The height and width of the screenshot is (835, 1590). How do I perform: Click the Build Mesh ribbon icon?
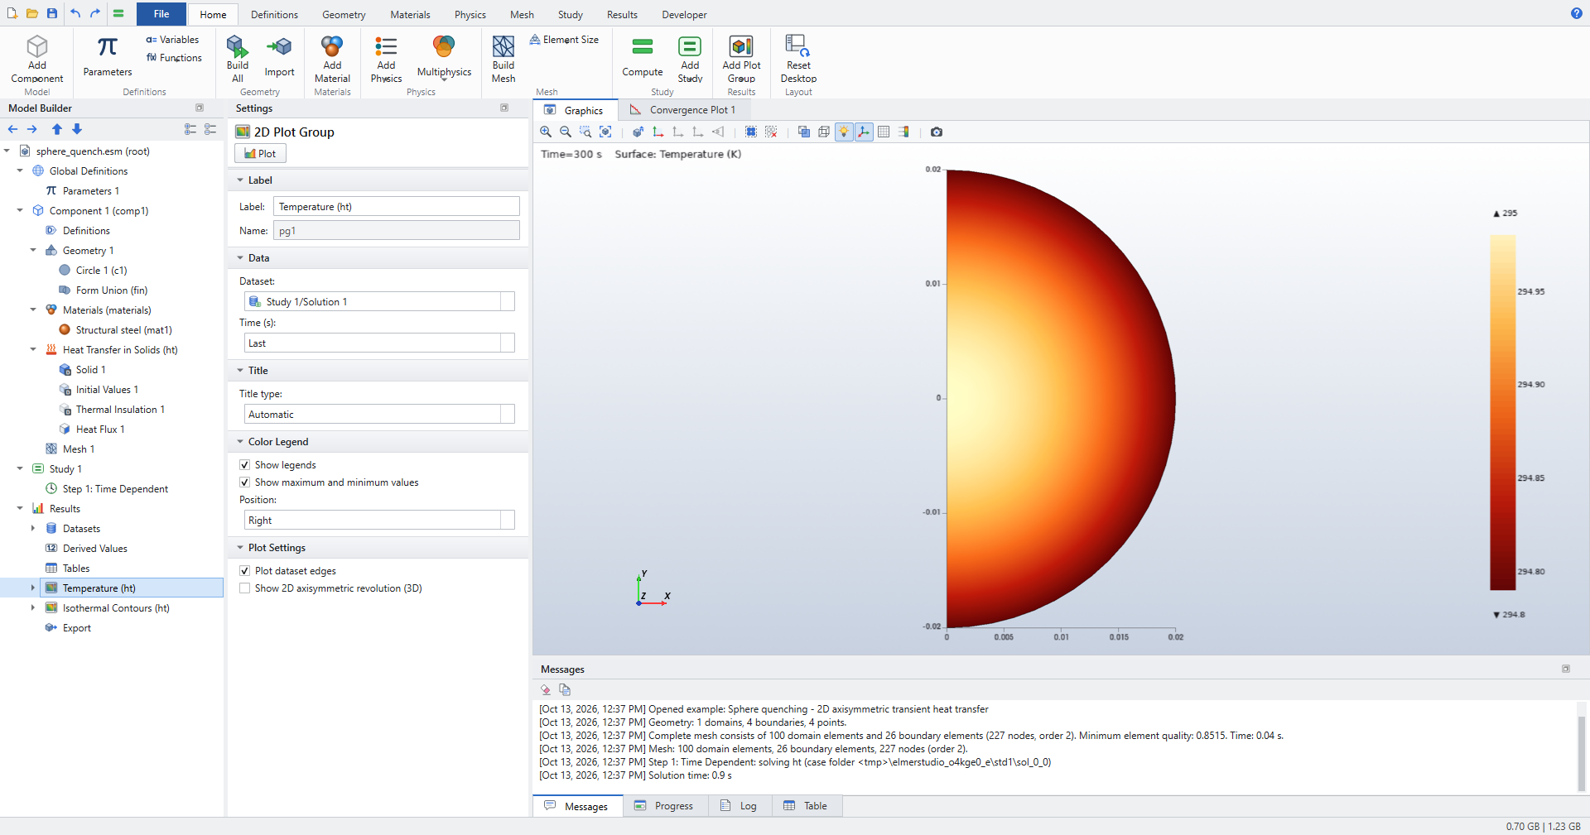(x=503, y=58)
